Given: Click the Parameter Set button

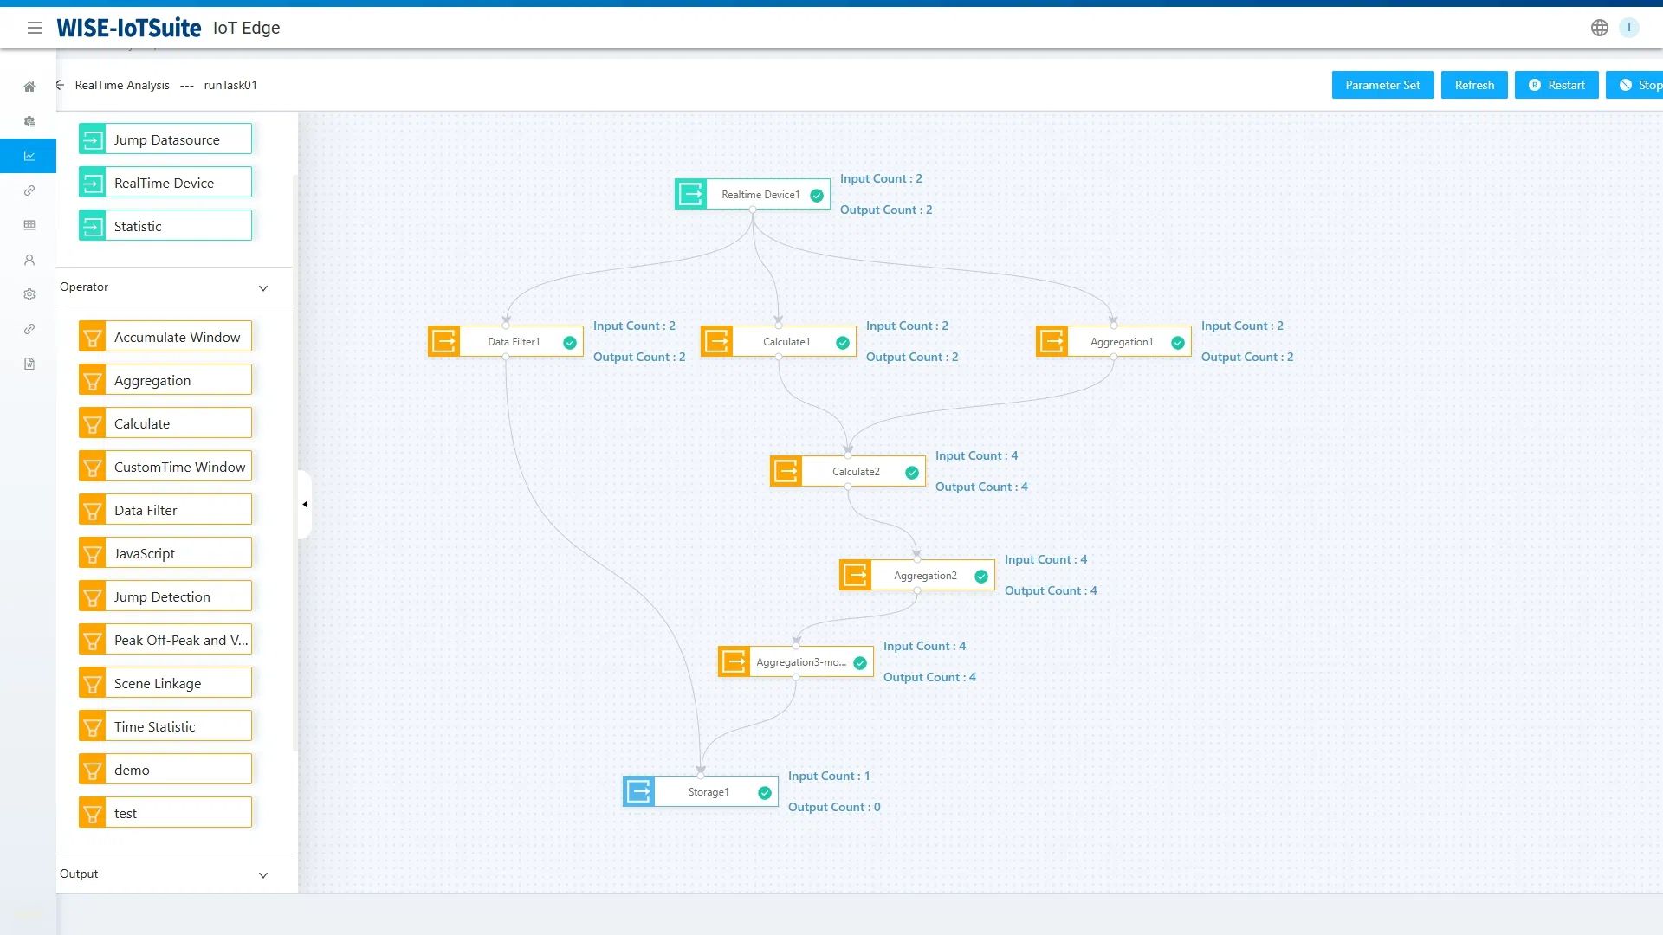Looking at the screenshot, I should point(1382,85).
